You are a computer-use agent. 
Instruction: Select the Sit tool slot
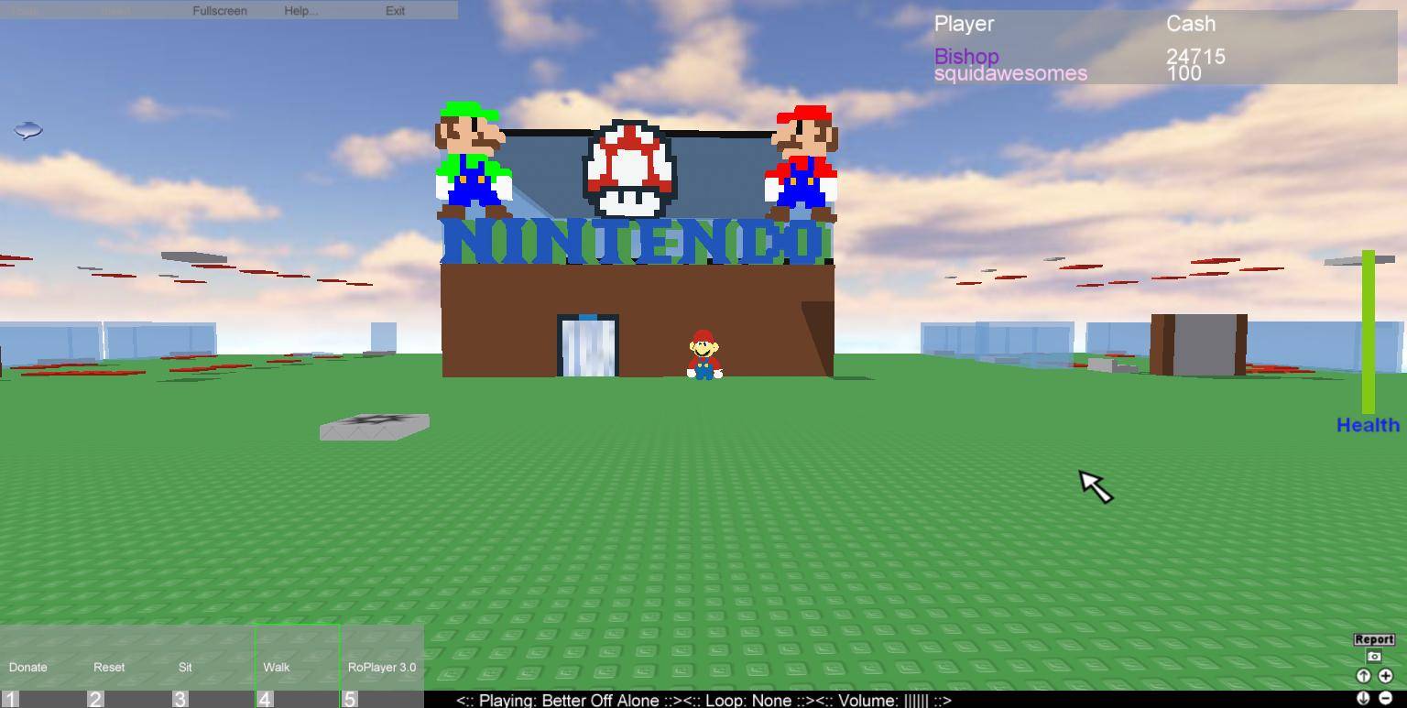[x=213, y=666]
